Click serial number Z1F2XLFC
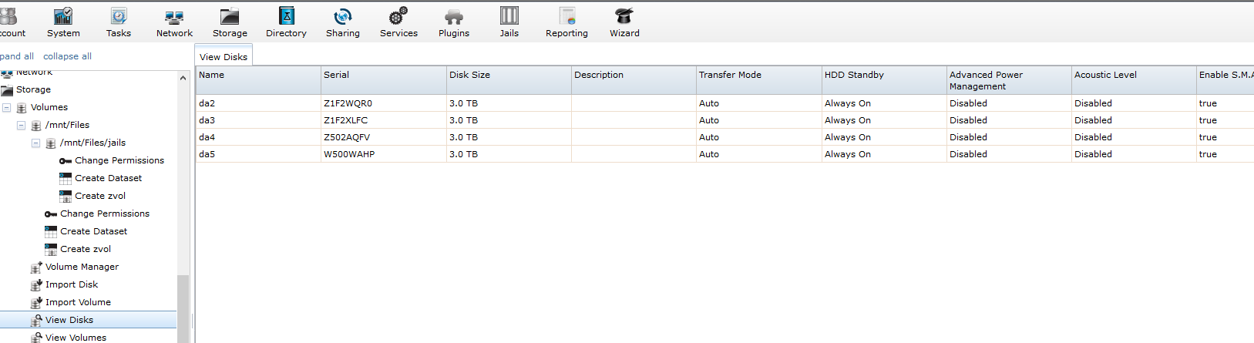Viewport: 1254px width, 343px height. pyautogui.click(x=345, y=120)
